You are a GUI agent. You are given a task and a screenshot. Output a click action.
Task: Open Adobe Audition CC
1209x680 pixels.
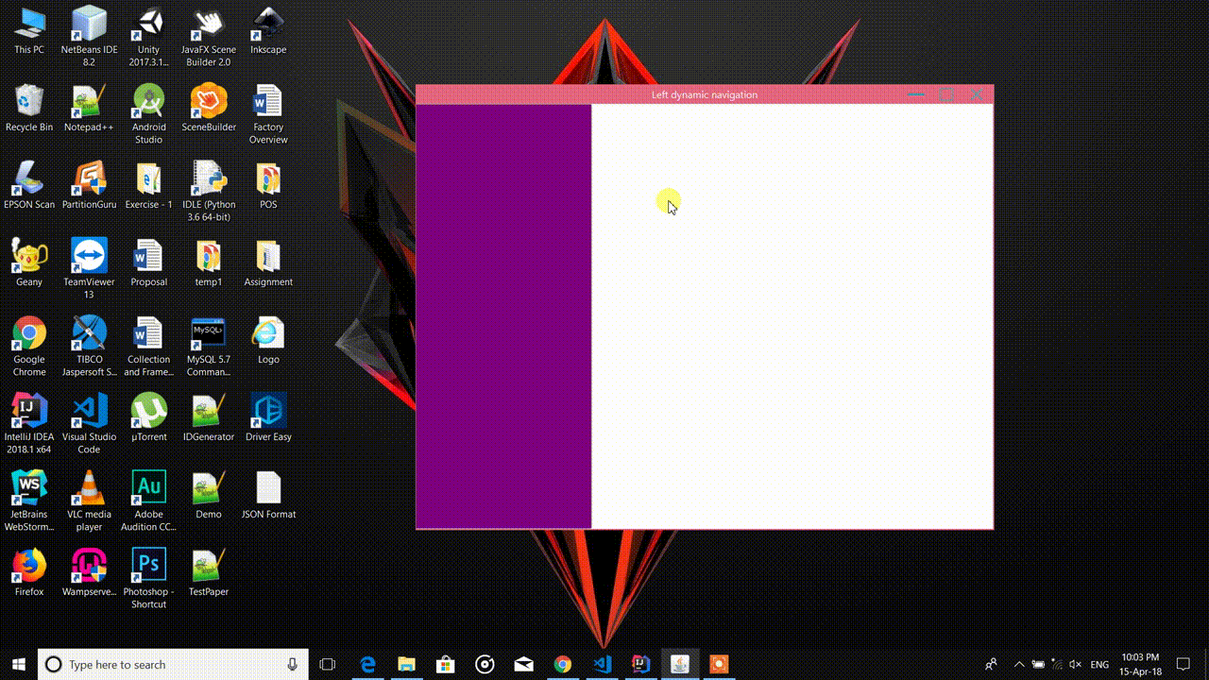(x=148, y=488)
